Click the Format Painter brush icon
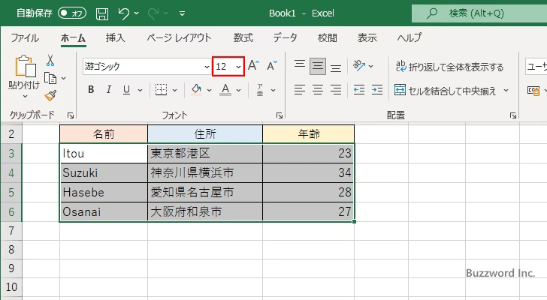This screenshot has height=300, width=547. 50,96
